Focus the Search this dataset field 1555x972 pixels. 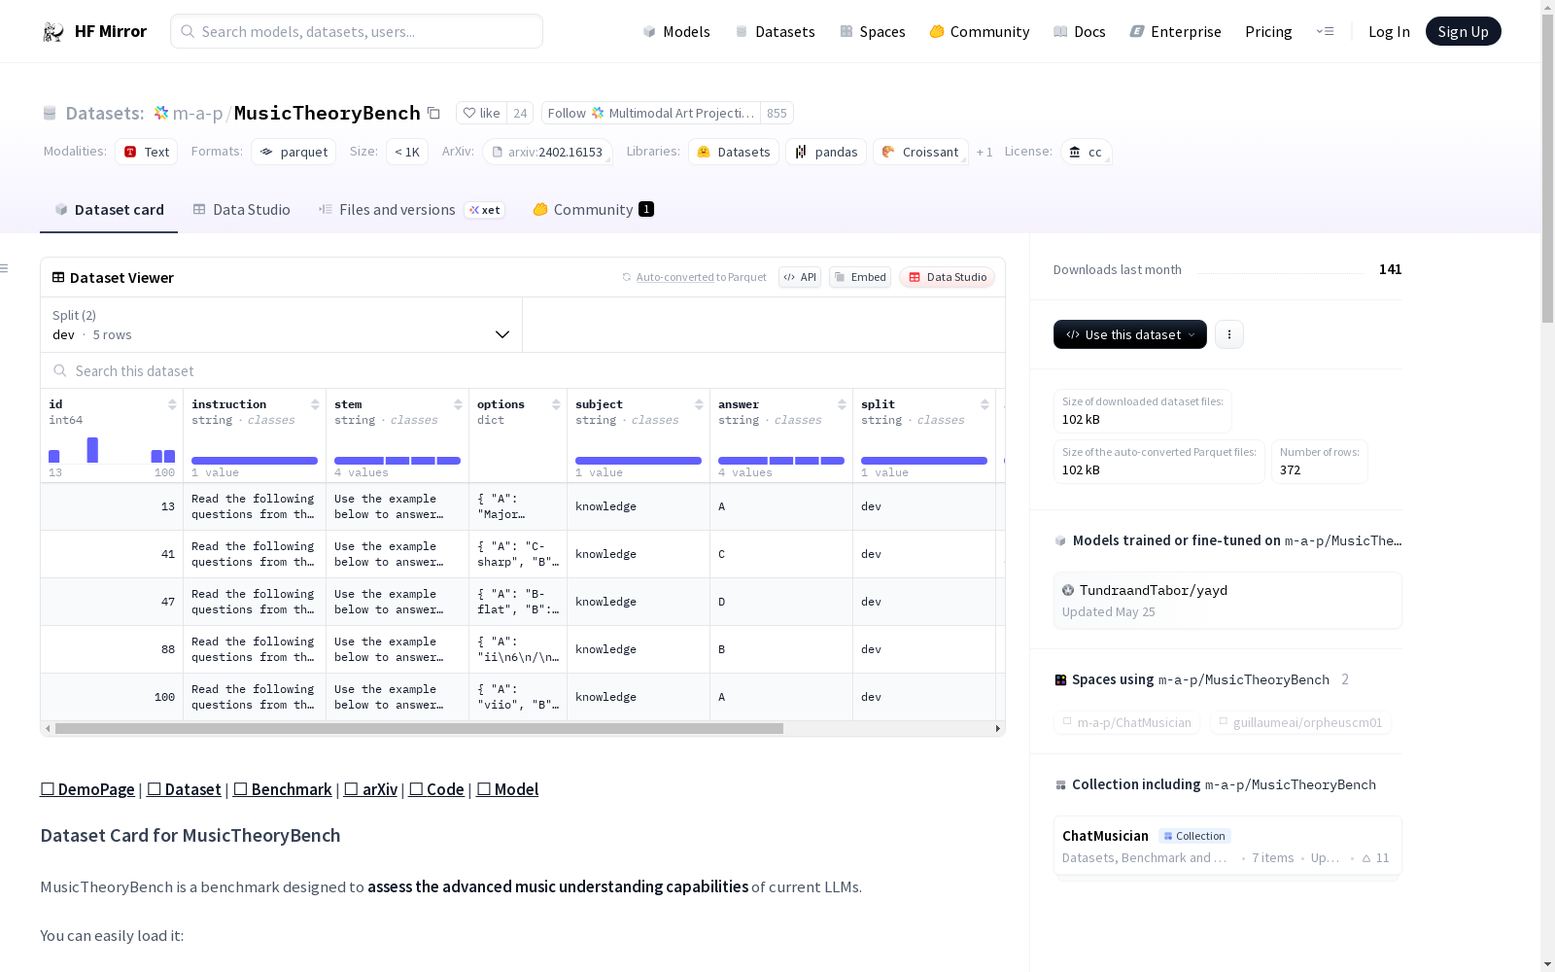click(x=523, y=371)
